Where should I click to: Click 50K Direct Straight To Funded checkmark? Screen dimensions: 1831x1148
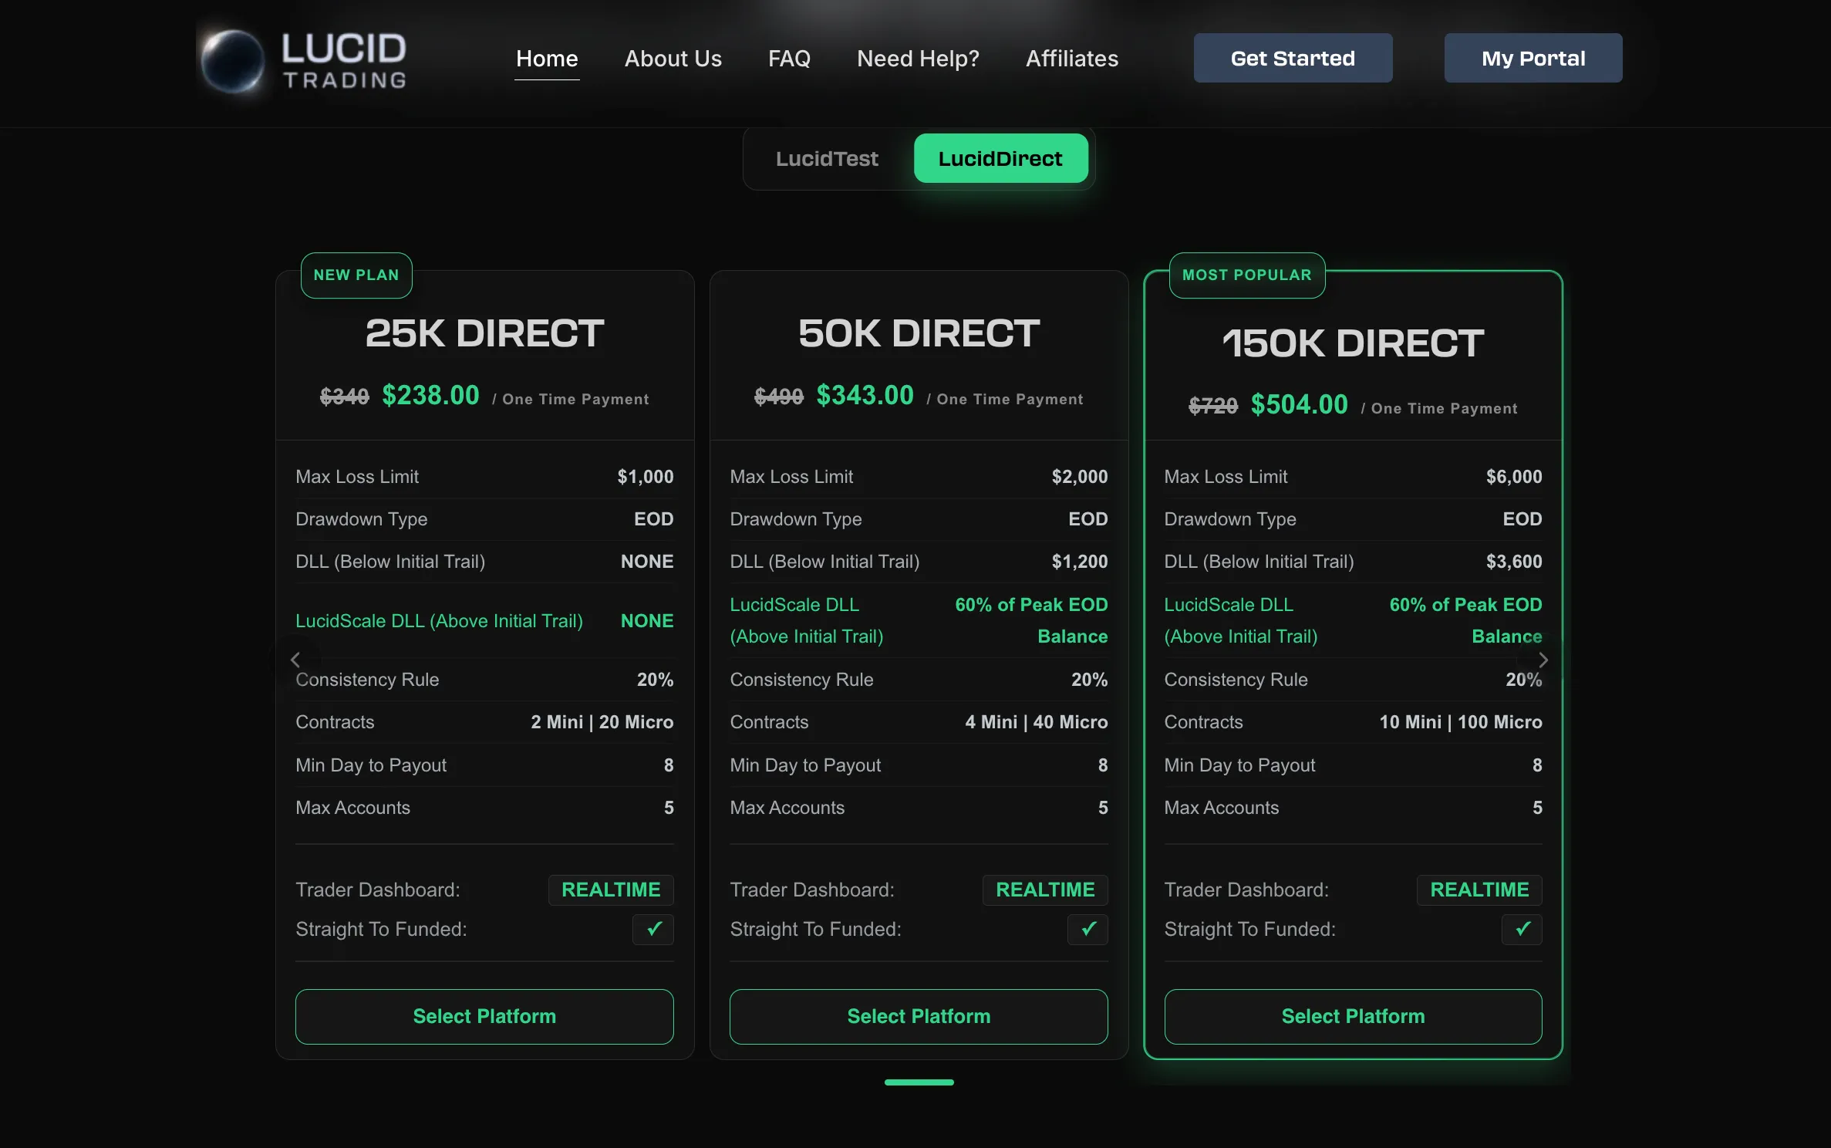pos(1087,929)
